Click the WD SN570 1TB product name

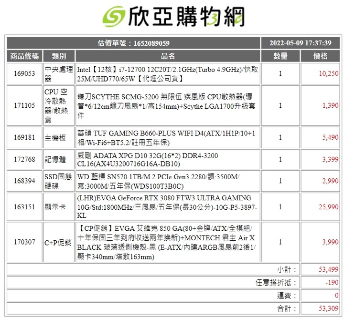click(158, 181)
